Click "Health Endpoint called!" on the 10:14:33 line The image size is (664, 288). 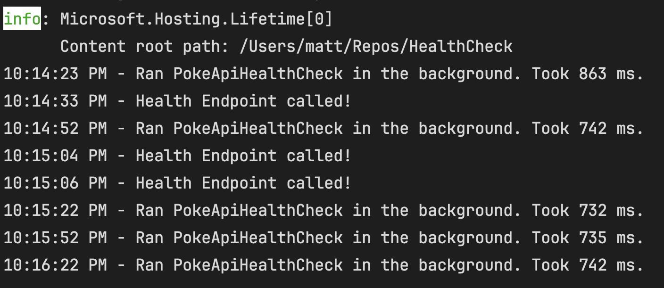coord(243,101)
